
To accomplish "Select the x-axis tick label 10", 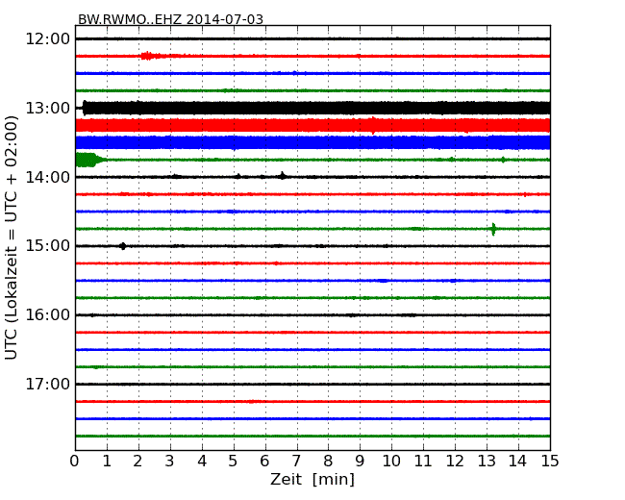I will pos(391,462).
